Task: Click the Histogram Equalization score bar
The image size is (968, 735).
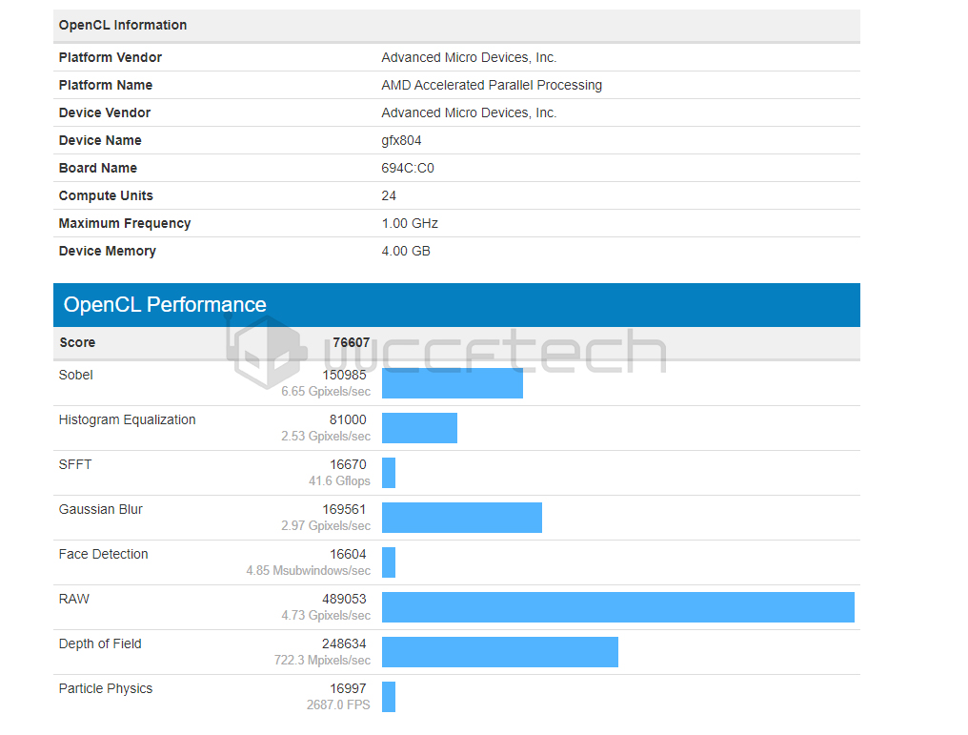Action: coord(420,428)
